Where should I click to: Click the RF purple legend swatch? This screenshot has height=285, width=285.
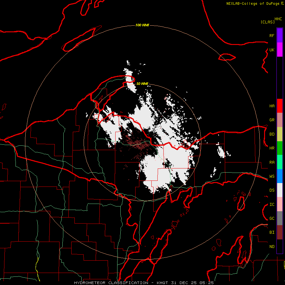[280, 35]
